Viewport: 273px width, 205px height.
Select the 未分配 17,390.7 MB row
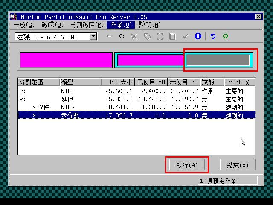coord(136,115)
